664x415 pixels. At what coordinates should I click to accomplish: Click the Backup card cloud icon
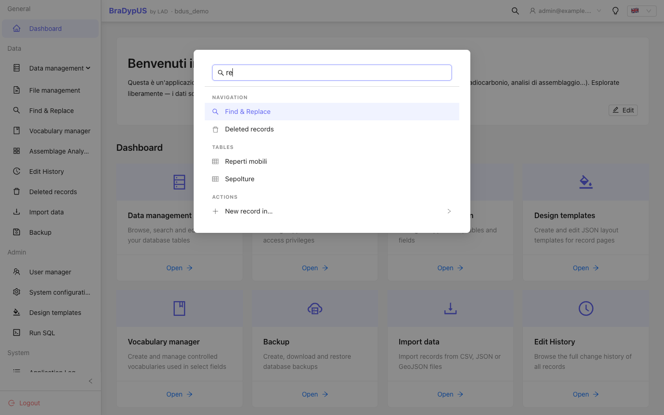pos(315,308)
